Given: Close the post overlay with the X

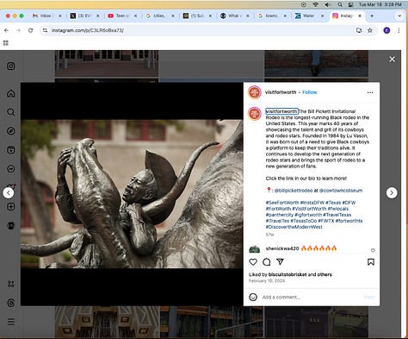Looking at the screenshot, I should pyautogui.click(x=392, y=60).
